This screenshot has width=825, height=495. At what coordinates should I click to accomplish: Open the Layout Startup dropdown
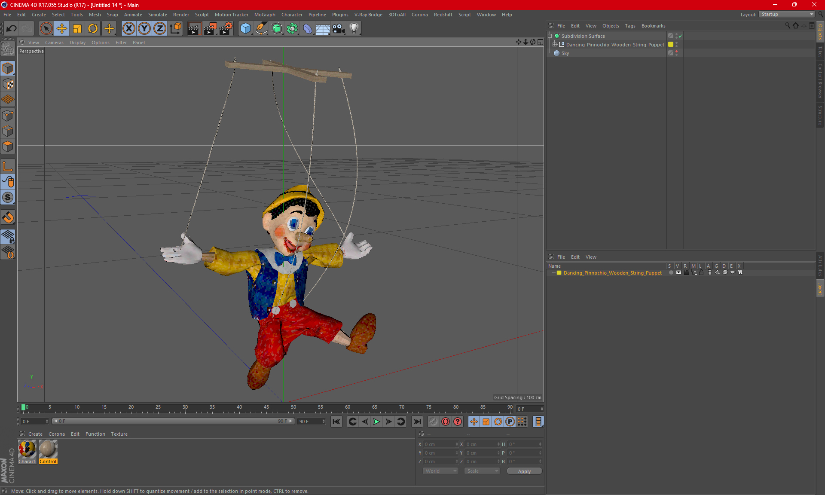787,14
